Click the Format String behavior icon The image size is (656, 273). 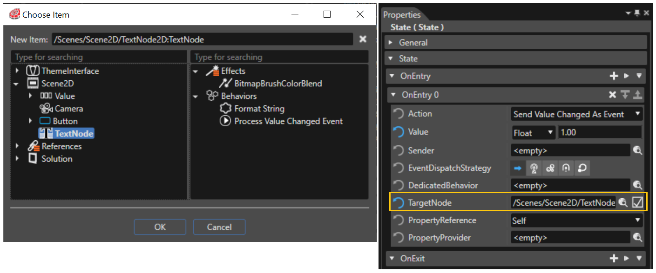tap(226, 109)
